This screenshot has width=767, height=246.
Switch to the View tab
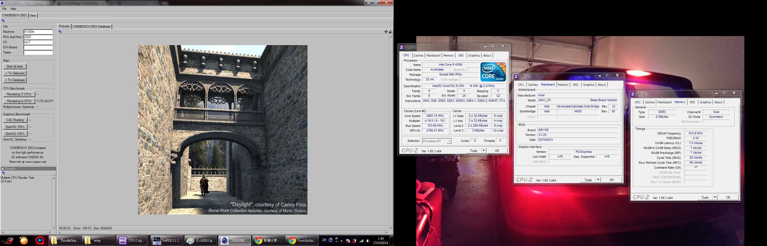coord(33,16)
